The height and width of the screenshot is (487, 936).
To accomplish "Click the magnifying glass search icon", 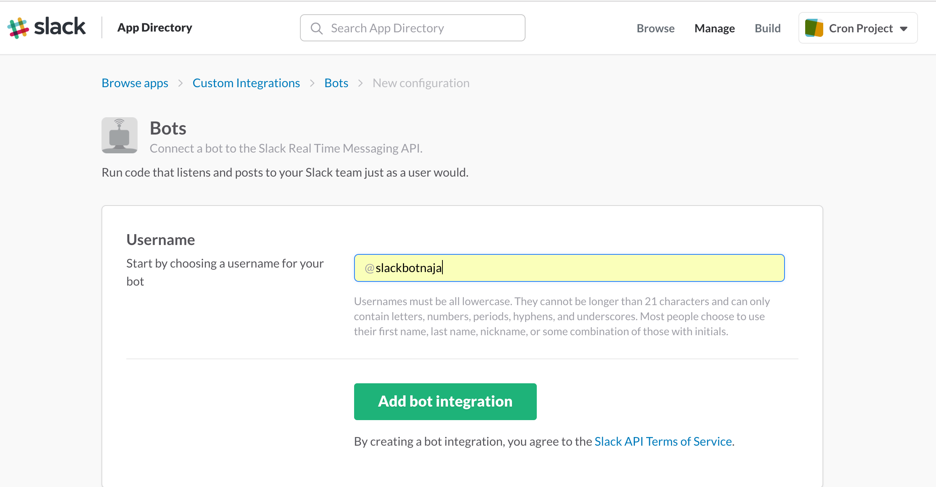I will point(317,28).
